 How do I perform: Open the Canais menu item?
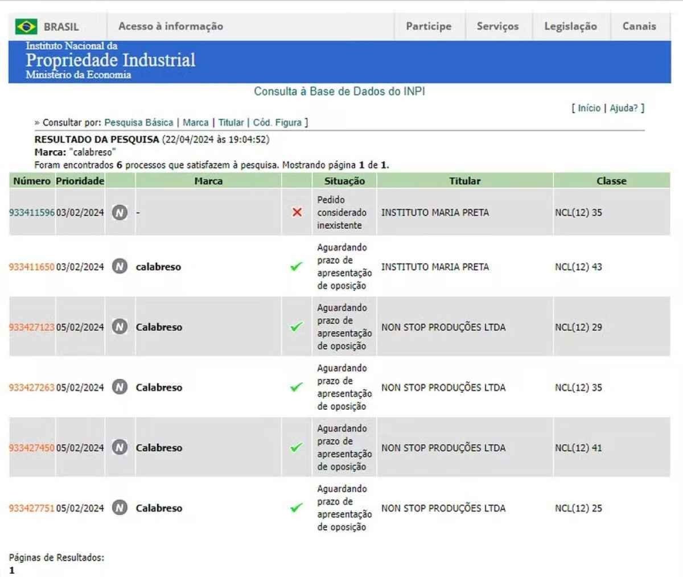coord(639,26)
